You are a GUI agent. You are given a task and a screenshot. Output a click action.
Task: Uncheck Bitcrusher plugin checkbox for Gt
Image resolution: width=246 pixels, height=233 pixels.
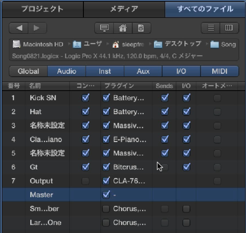pyautogui.click(x=106, y=167)
